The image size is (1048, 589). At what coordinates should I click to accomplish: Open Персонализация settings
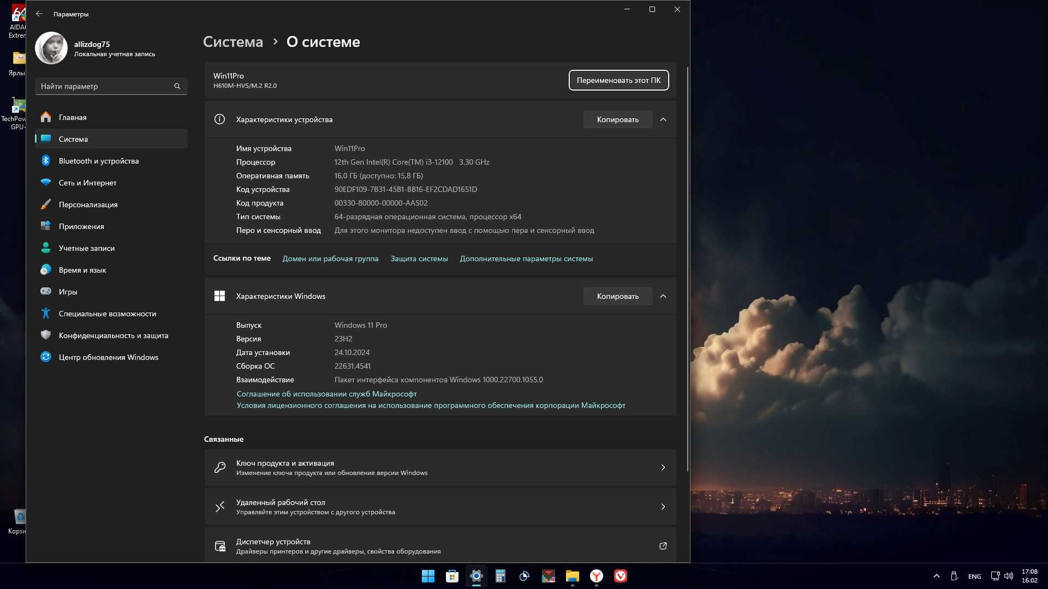111,205
